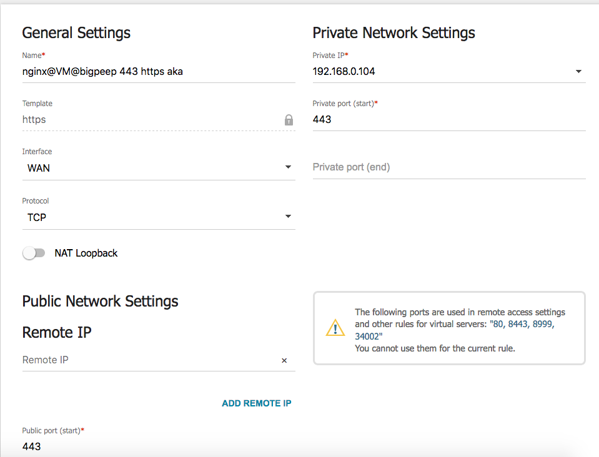The image size is (599, 457).
Task: Click the Interface dropdown arrow
Action: click(288, 167)
